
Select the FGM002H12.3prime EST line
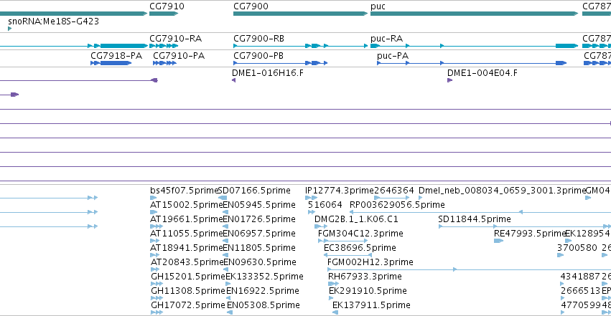(469, 269)
